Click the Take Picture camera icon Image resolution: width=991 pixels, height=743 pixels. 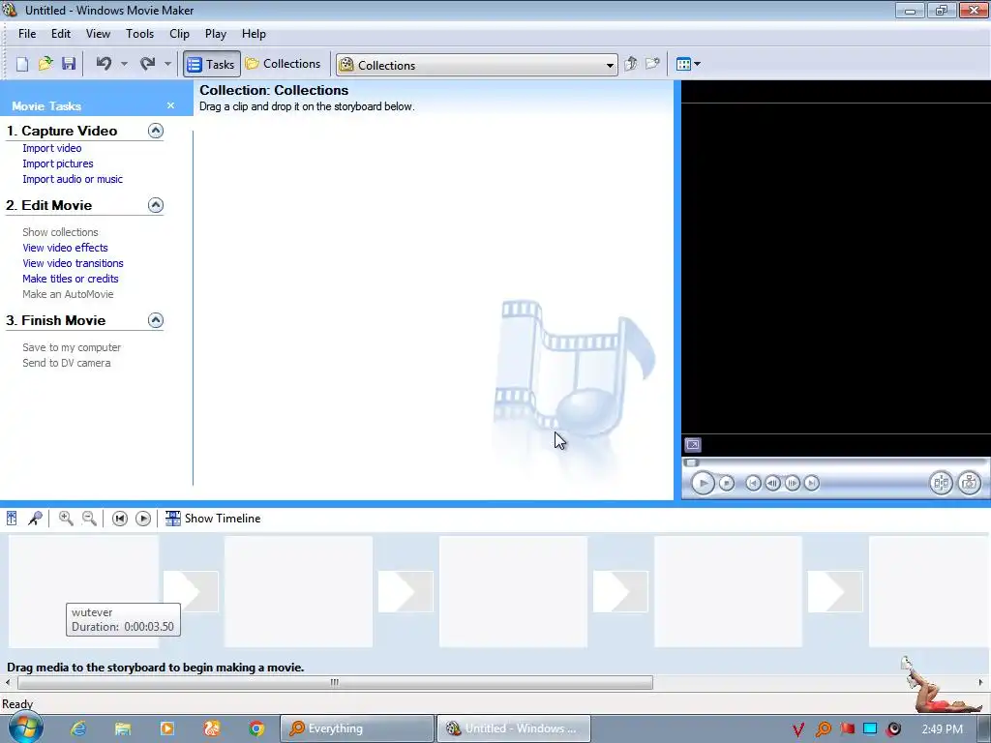970,484
